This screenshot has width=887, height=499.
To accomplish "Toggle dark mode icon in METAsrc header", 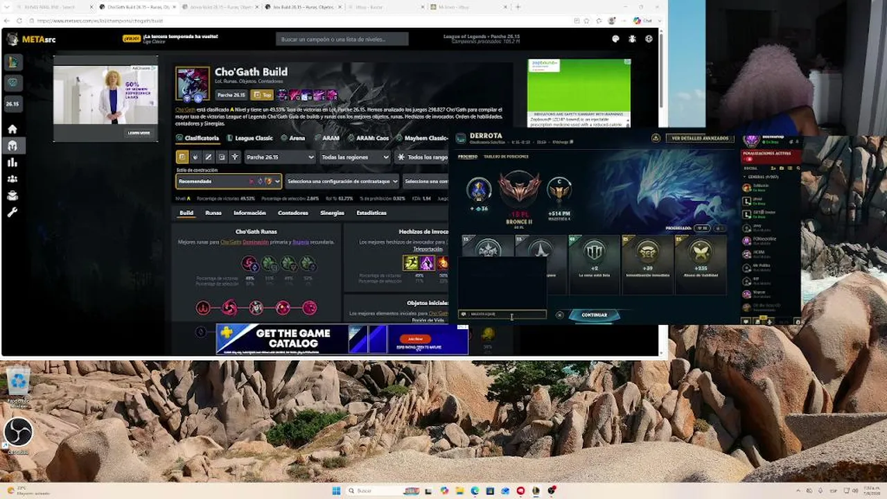I will [616, 40].
